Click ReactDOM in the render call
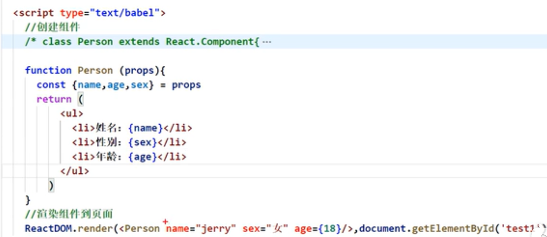This screenshot has height=237, width=547. coord(48,229)
